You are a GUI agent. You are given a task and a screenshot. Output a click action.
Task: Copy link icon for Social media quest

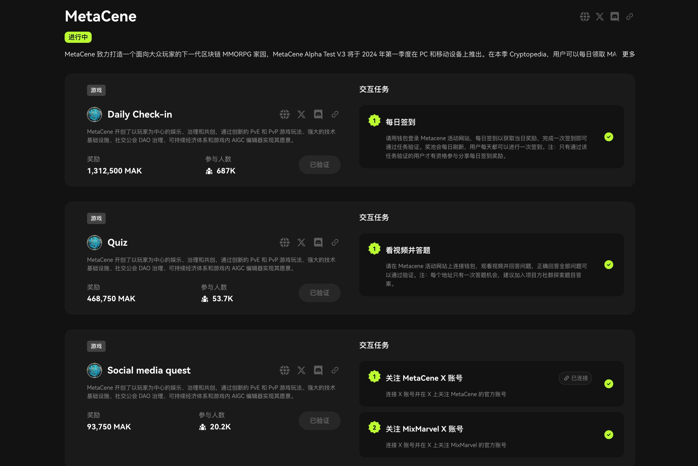335,370
